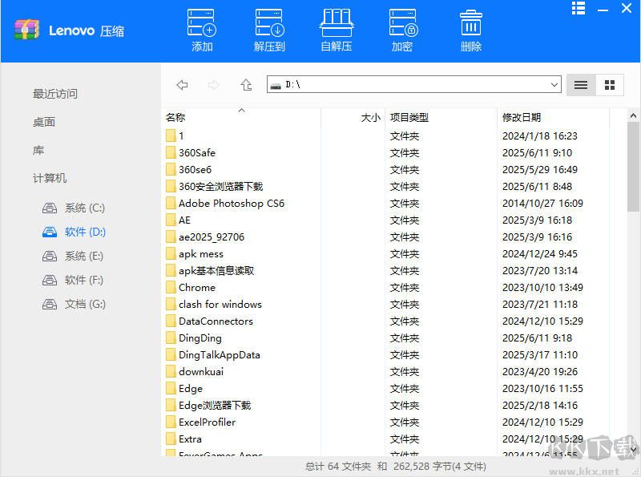
Task: Sort by the 名称 column header
Action: [175, 117]
